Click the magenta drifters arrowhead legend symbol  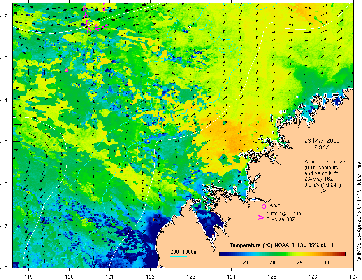pyautogui.click(x=261, y=217)
